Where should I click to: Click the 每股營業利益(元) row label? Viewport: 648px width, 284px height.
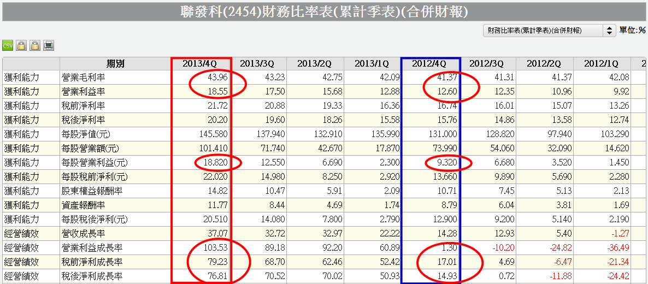(94, 162)
